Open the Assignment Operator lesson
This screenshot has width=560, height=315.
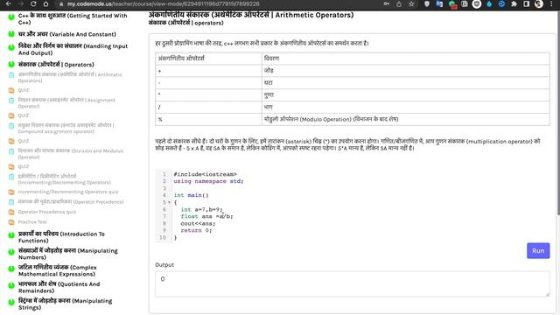[66, 103]
